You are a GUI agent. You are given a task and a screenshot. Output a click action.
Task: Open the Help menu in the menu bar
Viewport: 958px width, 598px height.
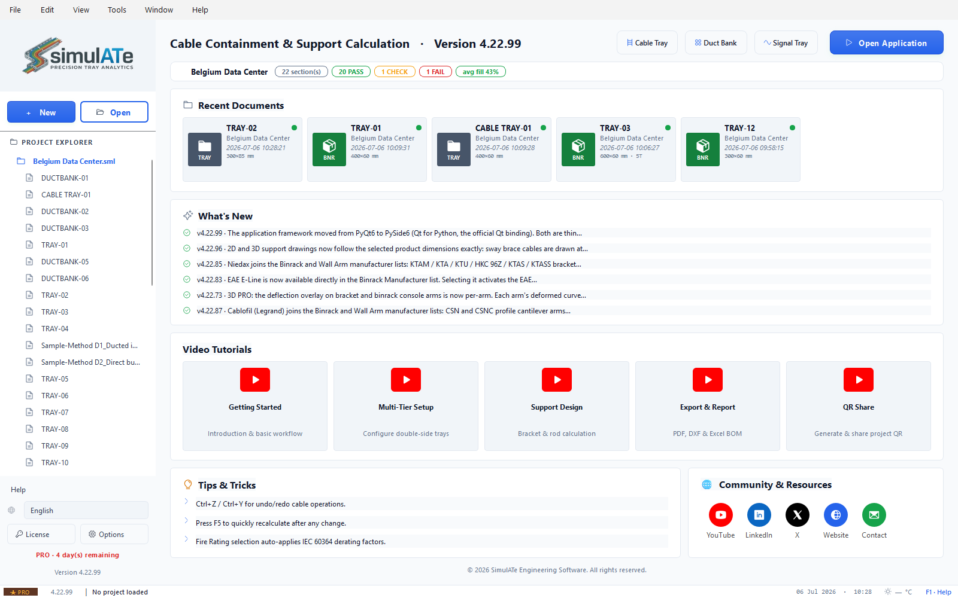pyautogui.click(x=200, y=10)
